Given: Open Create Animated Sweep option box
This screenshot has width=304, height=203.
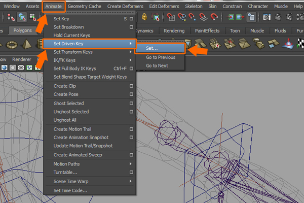Looking at the screenshot, I should (131, 155).
